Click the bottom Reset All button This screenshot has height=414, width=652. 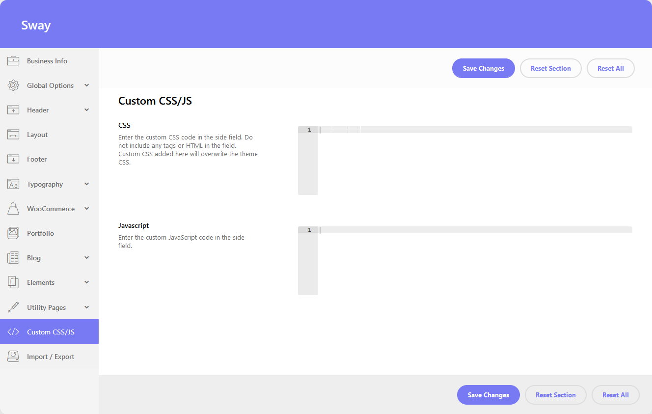point(615,395)
